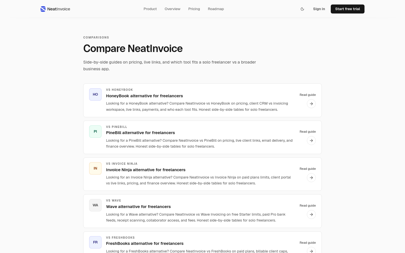View the Roadmap nav link
The height and width of the screenshot is (253, 405).
click(216, 9)
